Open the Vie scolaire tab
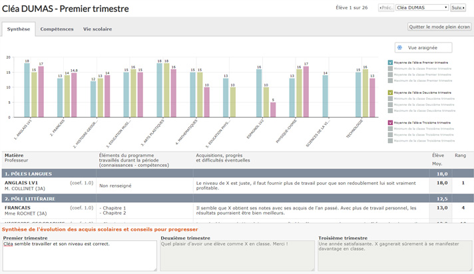This screenshot has width=474, height=274. tap(97, 29)
